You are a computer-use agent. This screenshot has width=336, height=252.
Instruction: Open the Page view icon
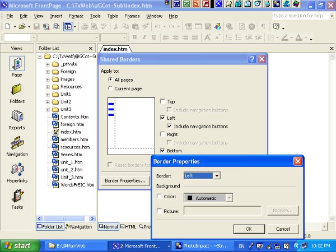17,64
